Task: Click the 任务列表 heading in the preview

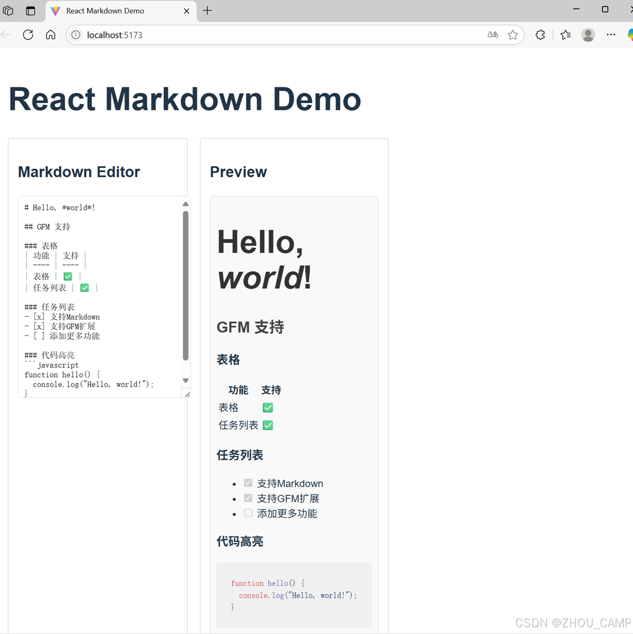Action: tap(240, 455)
